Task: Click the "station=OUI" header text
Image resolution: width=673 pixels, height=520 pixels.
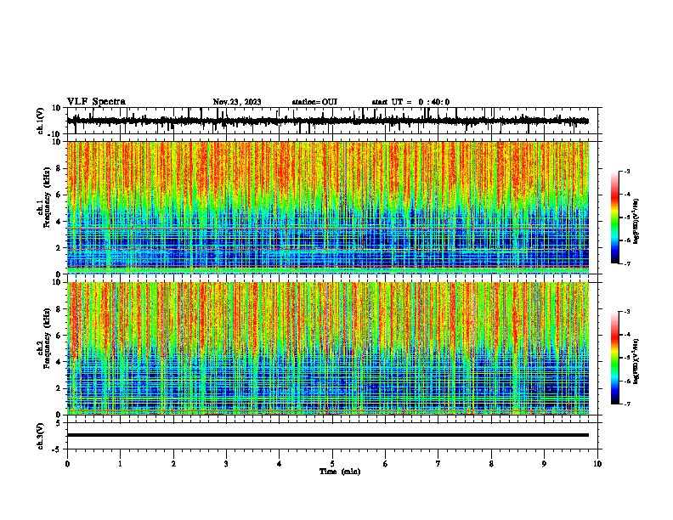Action: (x=314, y=102)
